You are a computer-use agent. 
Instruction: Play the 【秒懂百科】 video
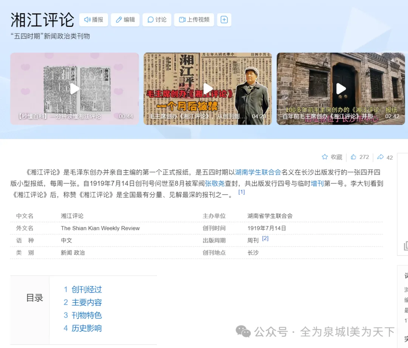pos(74,89)
